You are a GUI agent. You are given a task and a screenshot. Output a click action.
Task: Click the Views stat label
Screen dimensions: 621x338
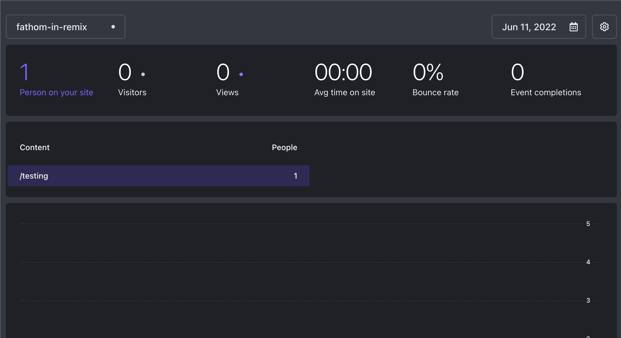coord(227,92)
